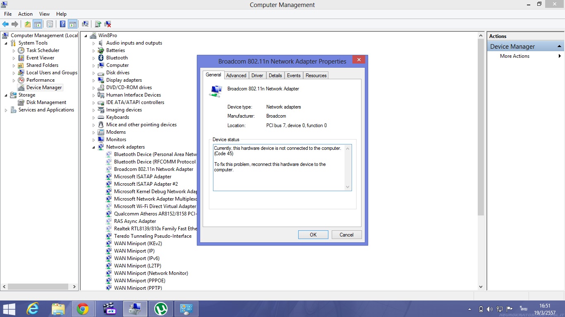Scan for hardware changes via toolbar icon

tap(85, 24)
